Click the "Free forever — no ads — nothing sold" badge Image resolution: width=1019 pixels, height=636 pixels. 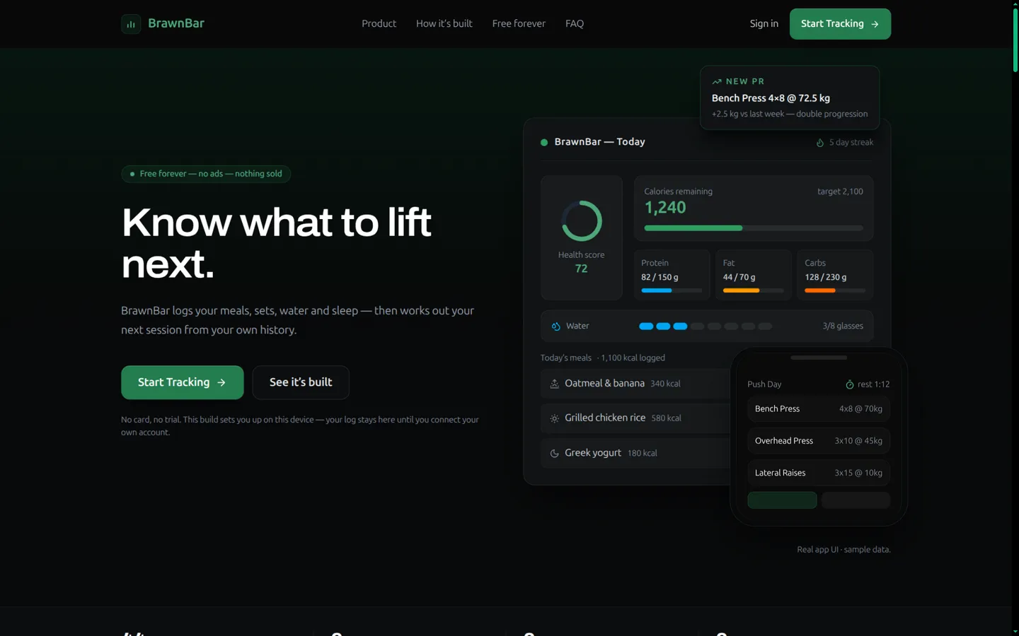(206, 174)
